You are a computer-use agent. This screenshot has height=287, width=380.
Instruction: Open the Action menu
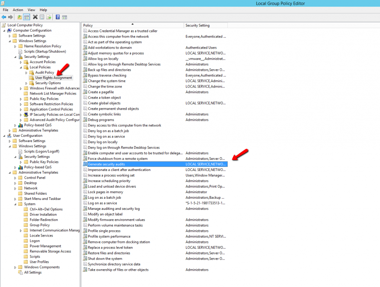click(17, 10)
